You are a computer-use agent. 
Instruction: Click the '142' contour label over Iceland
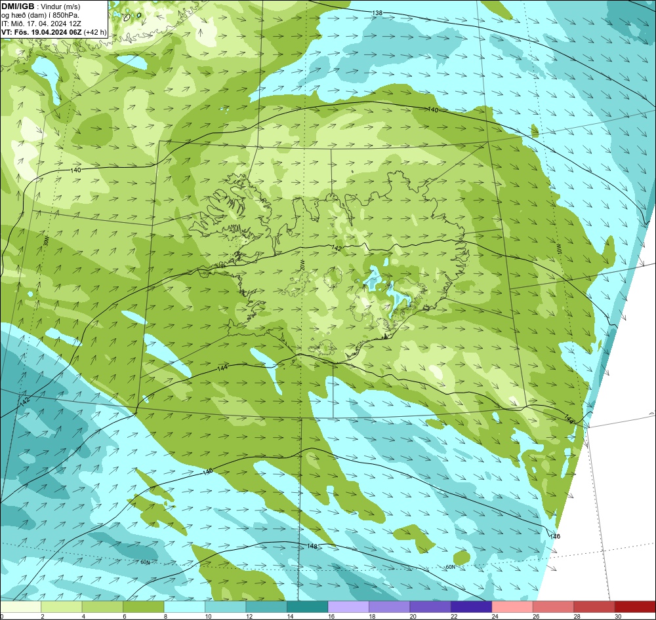point(336,248)
